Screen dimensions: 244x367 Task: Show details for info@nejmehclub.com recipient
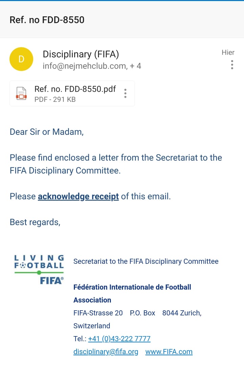click(x=84, y=66)
